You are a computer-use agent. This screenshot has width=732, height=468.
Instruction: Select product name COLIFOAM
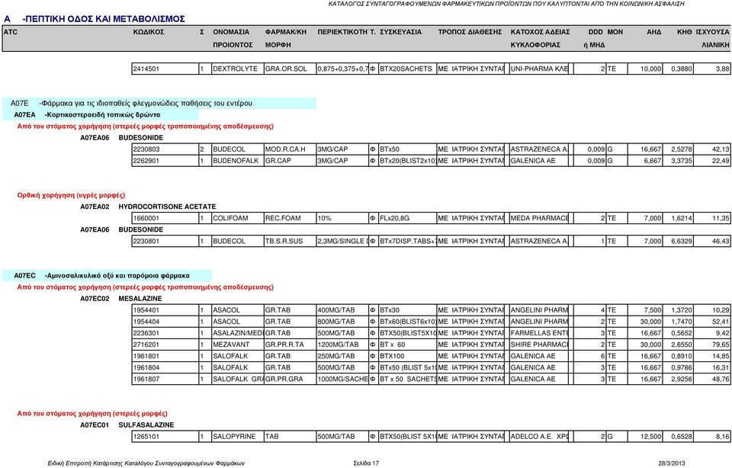pyautogui.click(x=238, y=218)
